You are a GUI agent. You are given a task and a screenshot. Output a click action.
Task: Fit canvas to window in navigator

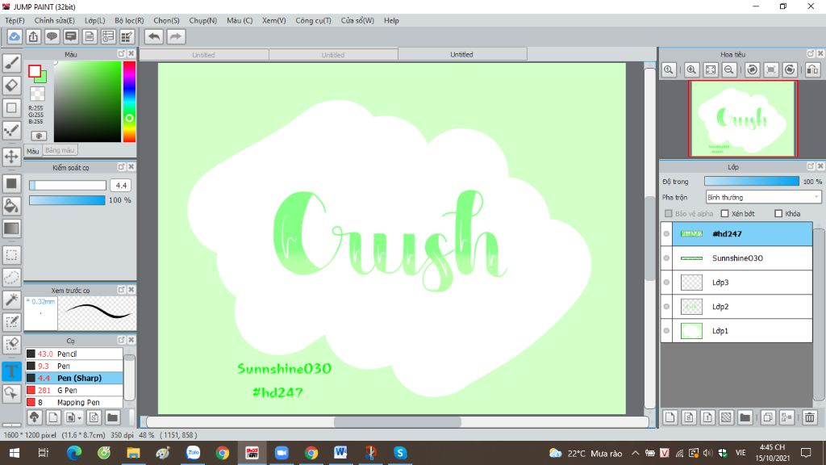(x=711, y=69)
